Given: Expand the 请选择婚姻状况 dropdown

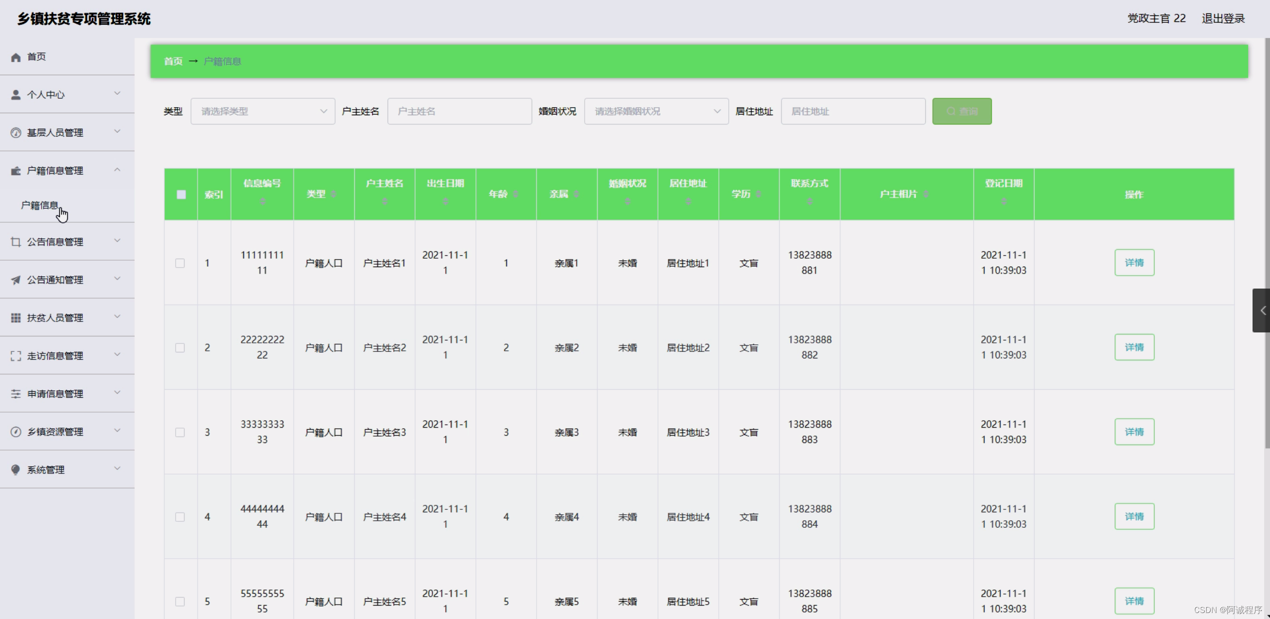Looking at the screenshot, I should click(x=656, y=111).
